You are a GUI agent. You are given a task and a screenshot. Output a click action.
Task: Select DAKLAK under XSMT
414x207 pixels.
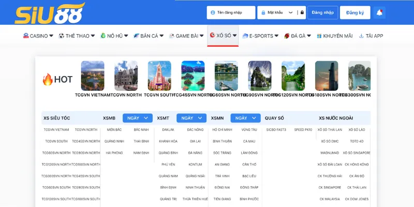168,130
